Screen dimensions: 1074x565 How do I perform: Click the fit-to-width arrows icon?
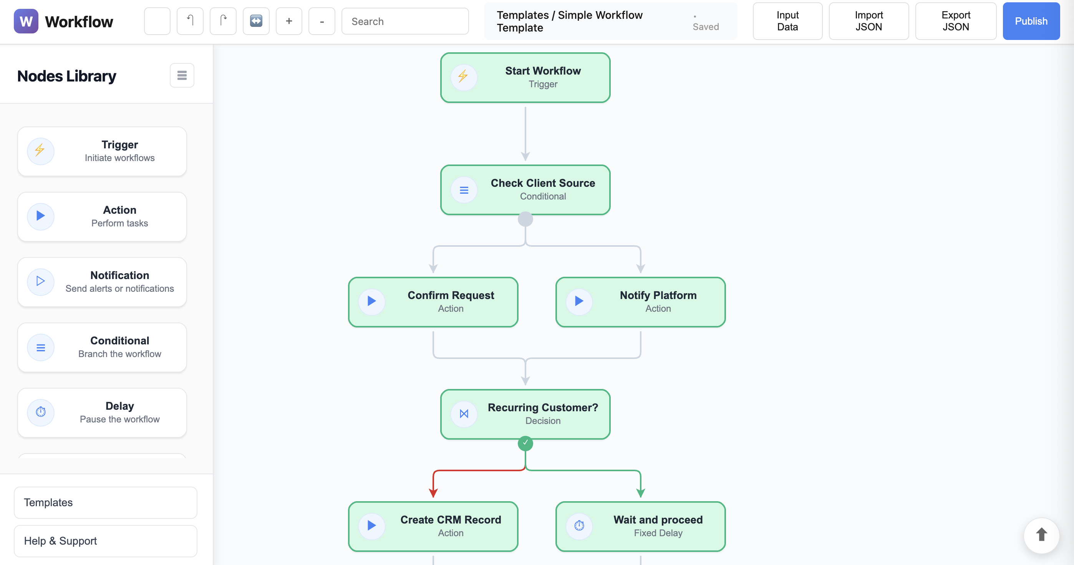point(256,21)
